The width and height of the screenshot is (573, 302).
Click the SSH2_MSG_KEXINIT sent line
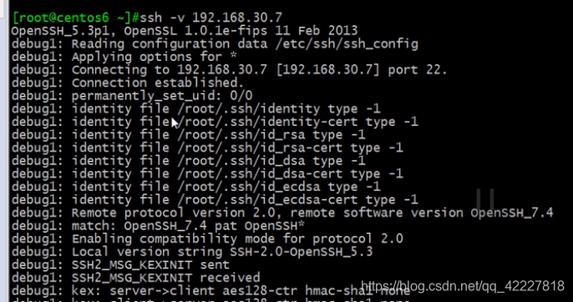coord(120,264)
